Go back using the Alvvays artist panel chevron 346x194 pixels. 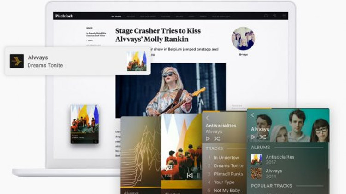point(252,115)
